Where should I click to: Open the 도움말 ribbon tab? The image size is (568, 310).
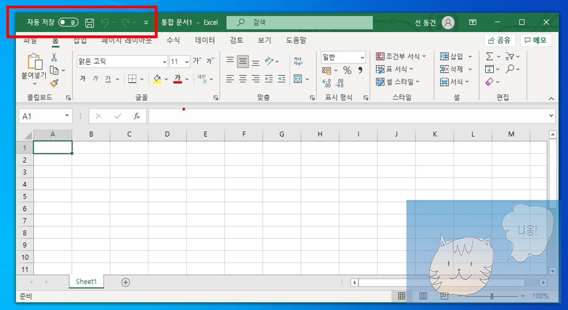tap(296, 40)
